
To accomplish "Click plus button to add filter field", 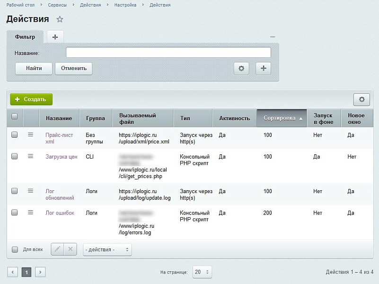I will (x=264, y=68).
